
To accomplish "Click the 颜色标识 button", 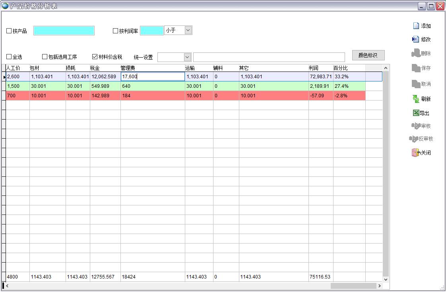I will tap(368, 55).
